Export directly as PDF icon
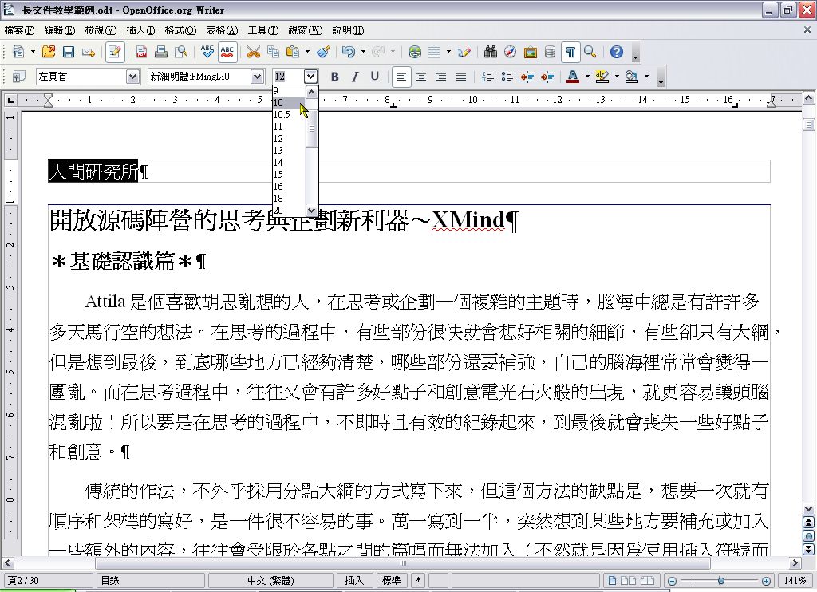Image resolution: width=817 pixels, height=592 pixels. (x=141, y=52)
